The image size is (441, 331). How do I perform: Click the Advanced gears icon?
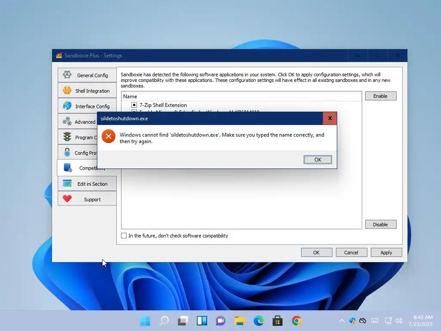[67, 121]
